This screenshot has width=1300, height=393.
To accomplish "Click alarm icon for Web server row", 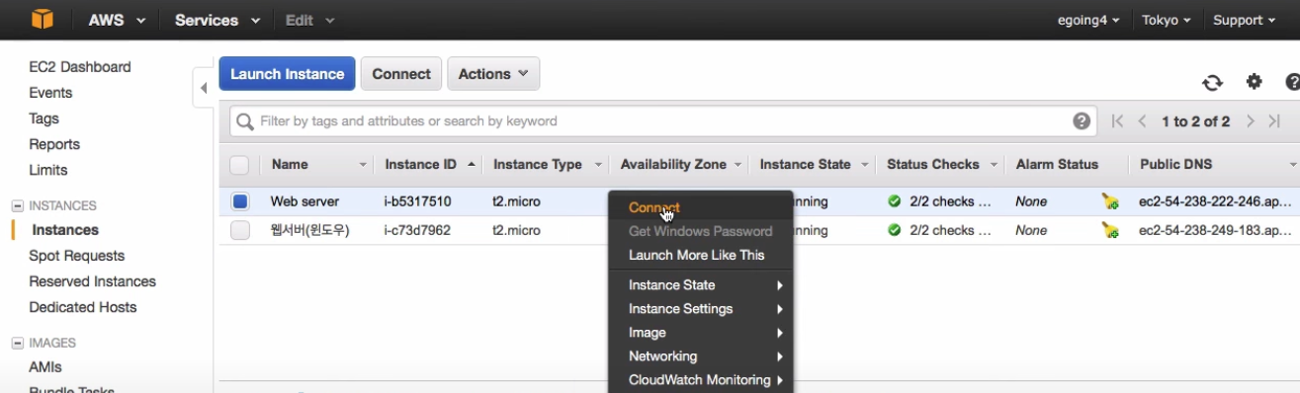I will pos(1110,201).
